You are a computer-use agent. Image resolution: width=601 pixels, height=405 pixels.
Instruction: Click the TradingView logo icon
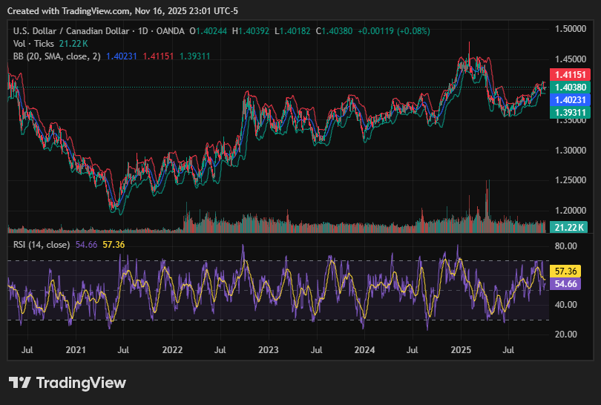(20, 383)
